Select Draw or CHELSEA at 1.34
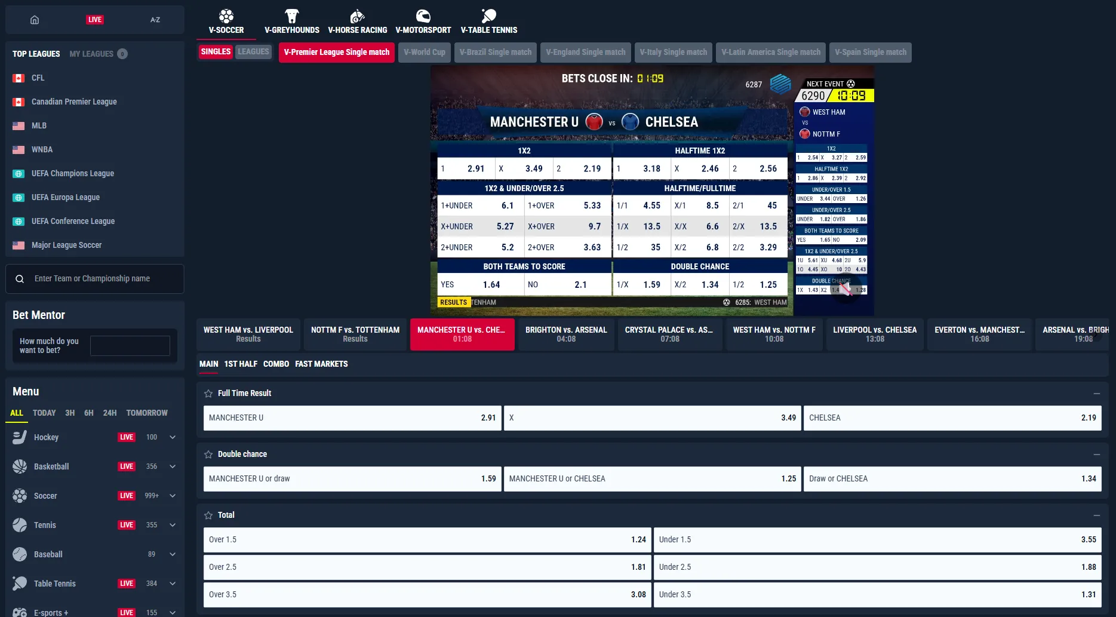Screen dimensions: 1116x617 (952, 479)
